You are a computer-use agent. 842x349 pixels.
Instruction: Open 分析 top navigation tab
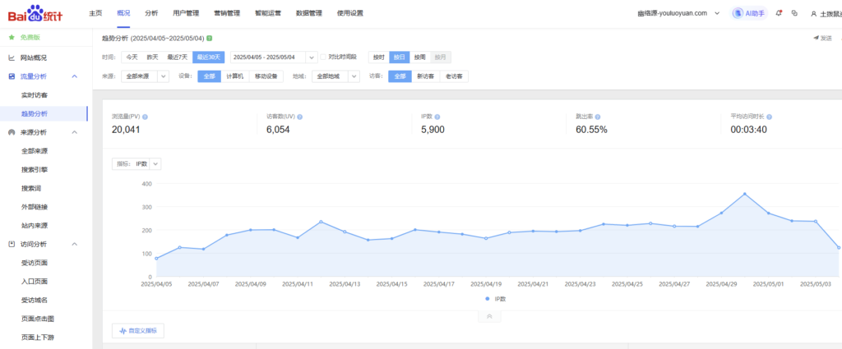pyautogui.click(x=151, y=13)
